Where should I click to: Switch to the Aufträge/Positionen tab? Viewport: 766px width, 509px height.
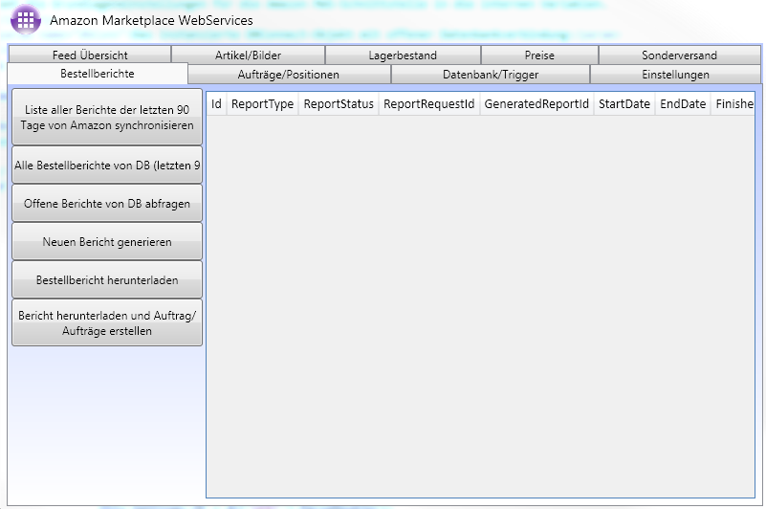[289, 75]
